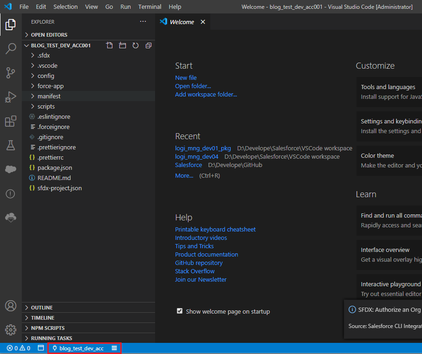Expand the RUNNING TASKS section

click(88, 338)
